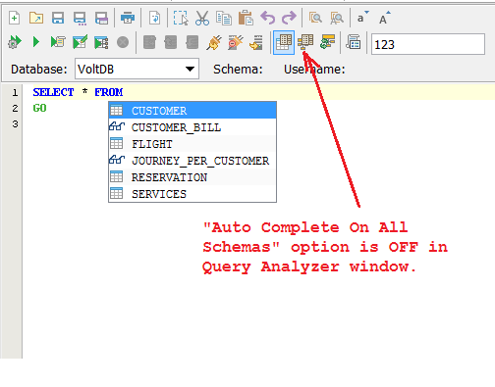Pick SERVICES from the autocomplete list

coord(192,194)
